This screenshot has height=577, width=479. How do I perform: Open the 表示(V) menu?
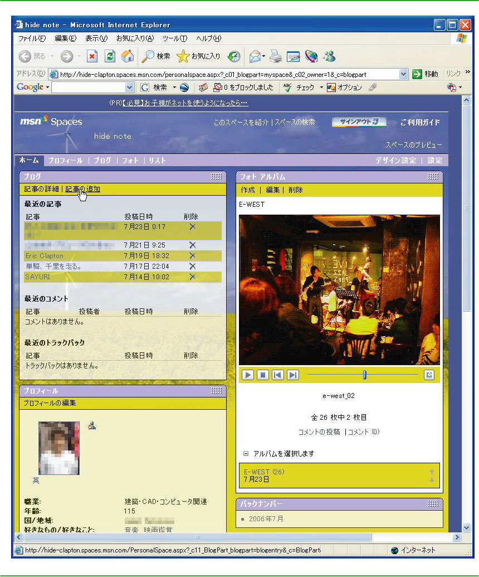[96, 38]
